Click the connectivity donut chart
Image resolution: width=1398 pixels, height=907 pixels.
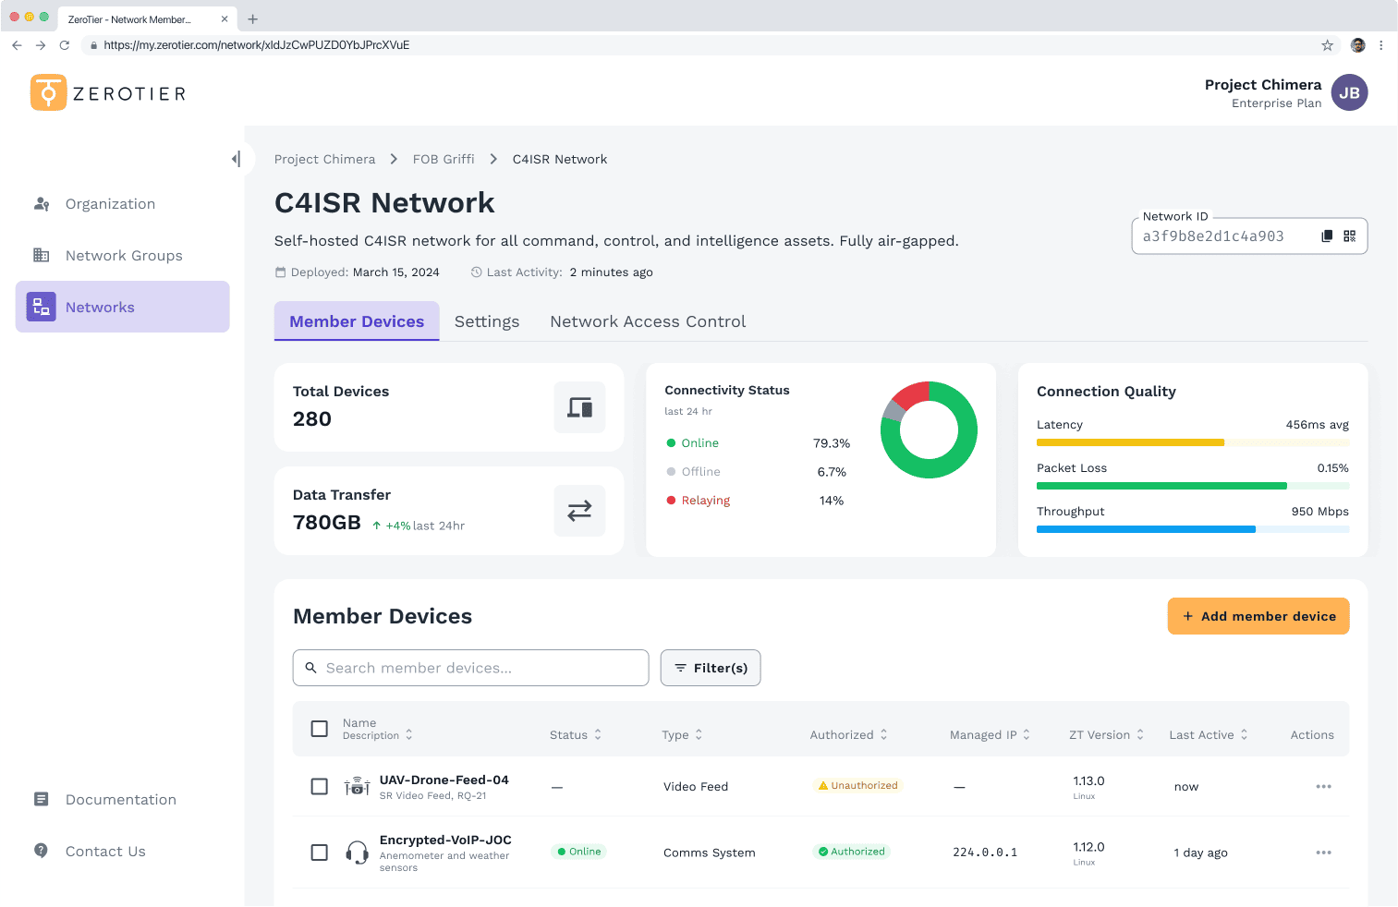(929, 430)
